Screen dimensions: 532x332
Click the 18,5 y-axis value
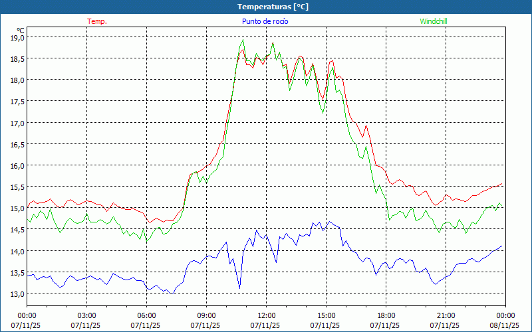point(17,59)
